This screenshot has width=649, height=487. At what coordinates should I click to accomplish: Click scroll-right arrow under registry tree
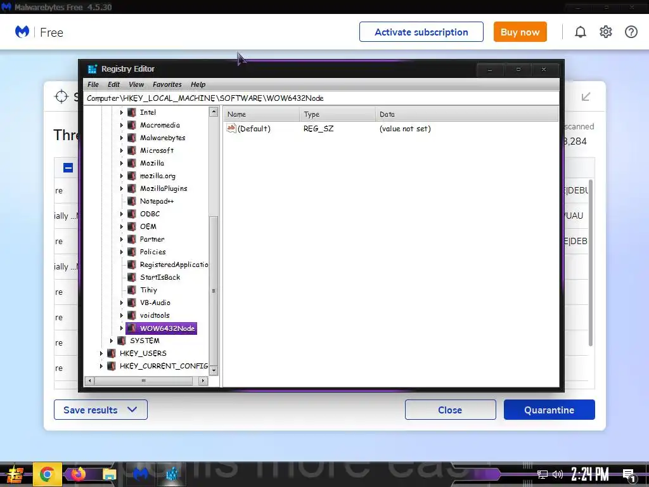tap(203, 380)
